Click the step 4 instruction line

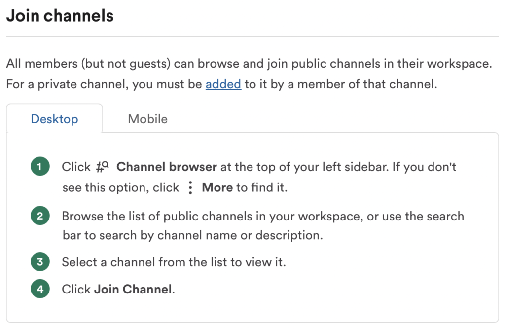tap(117, 289)
